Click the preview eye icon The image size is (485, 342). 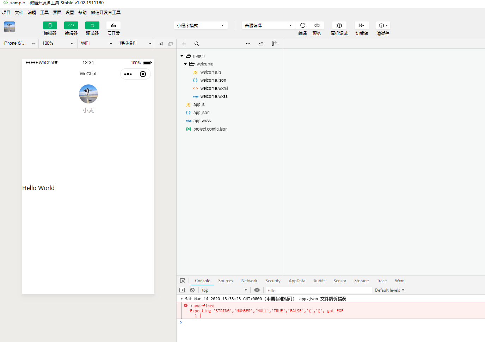317,25
